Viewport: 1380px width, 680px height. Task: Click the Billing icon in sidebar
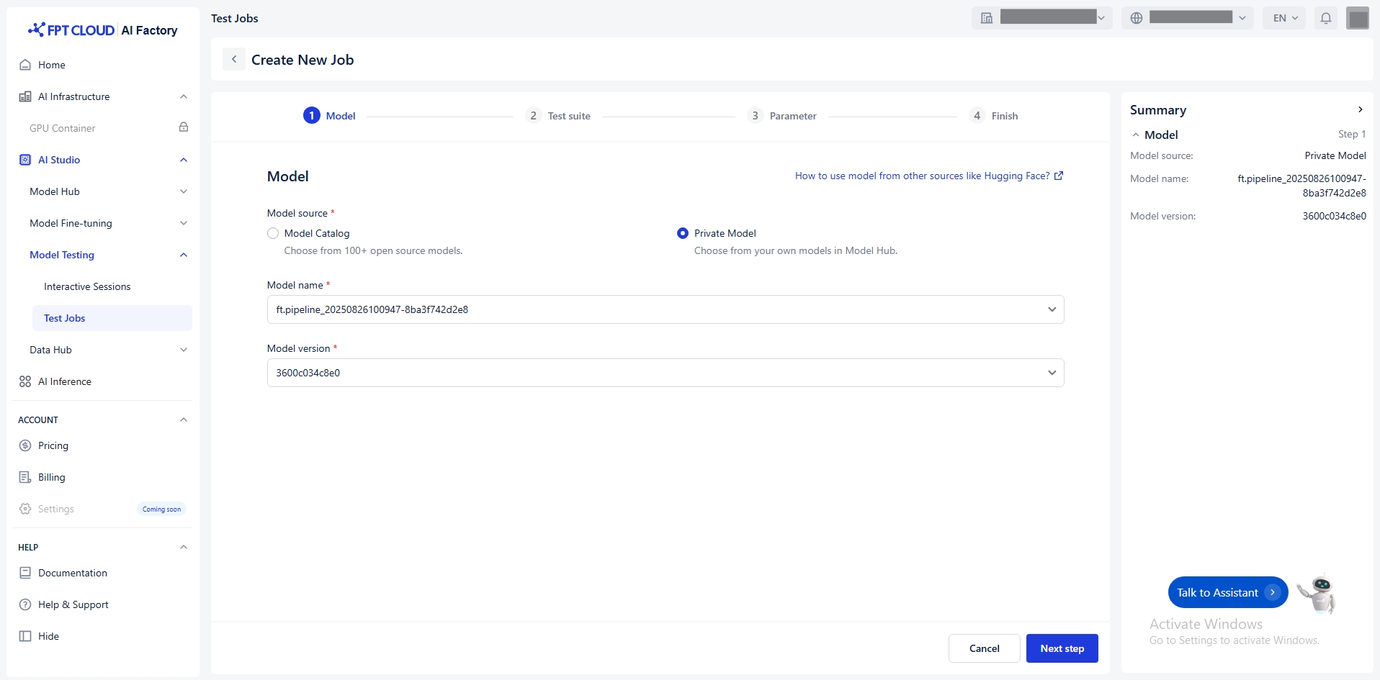25,477
